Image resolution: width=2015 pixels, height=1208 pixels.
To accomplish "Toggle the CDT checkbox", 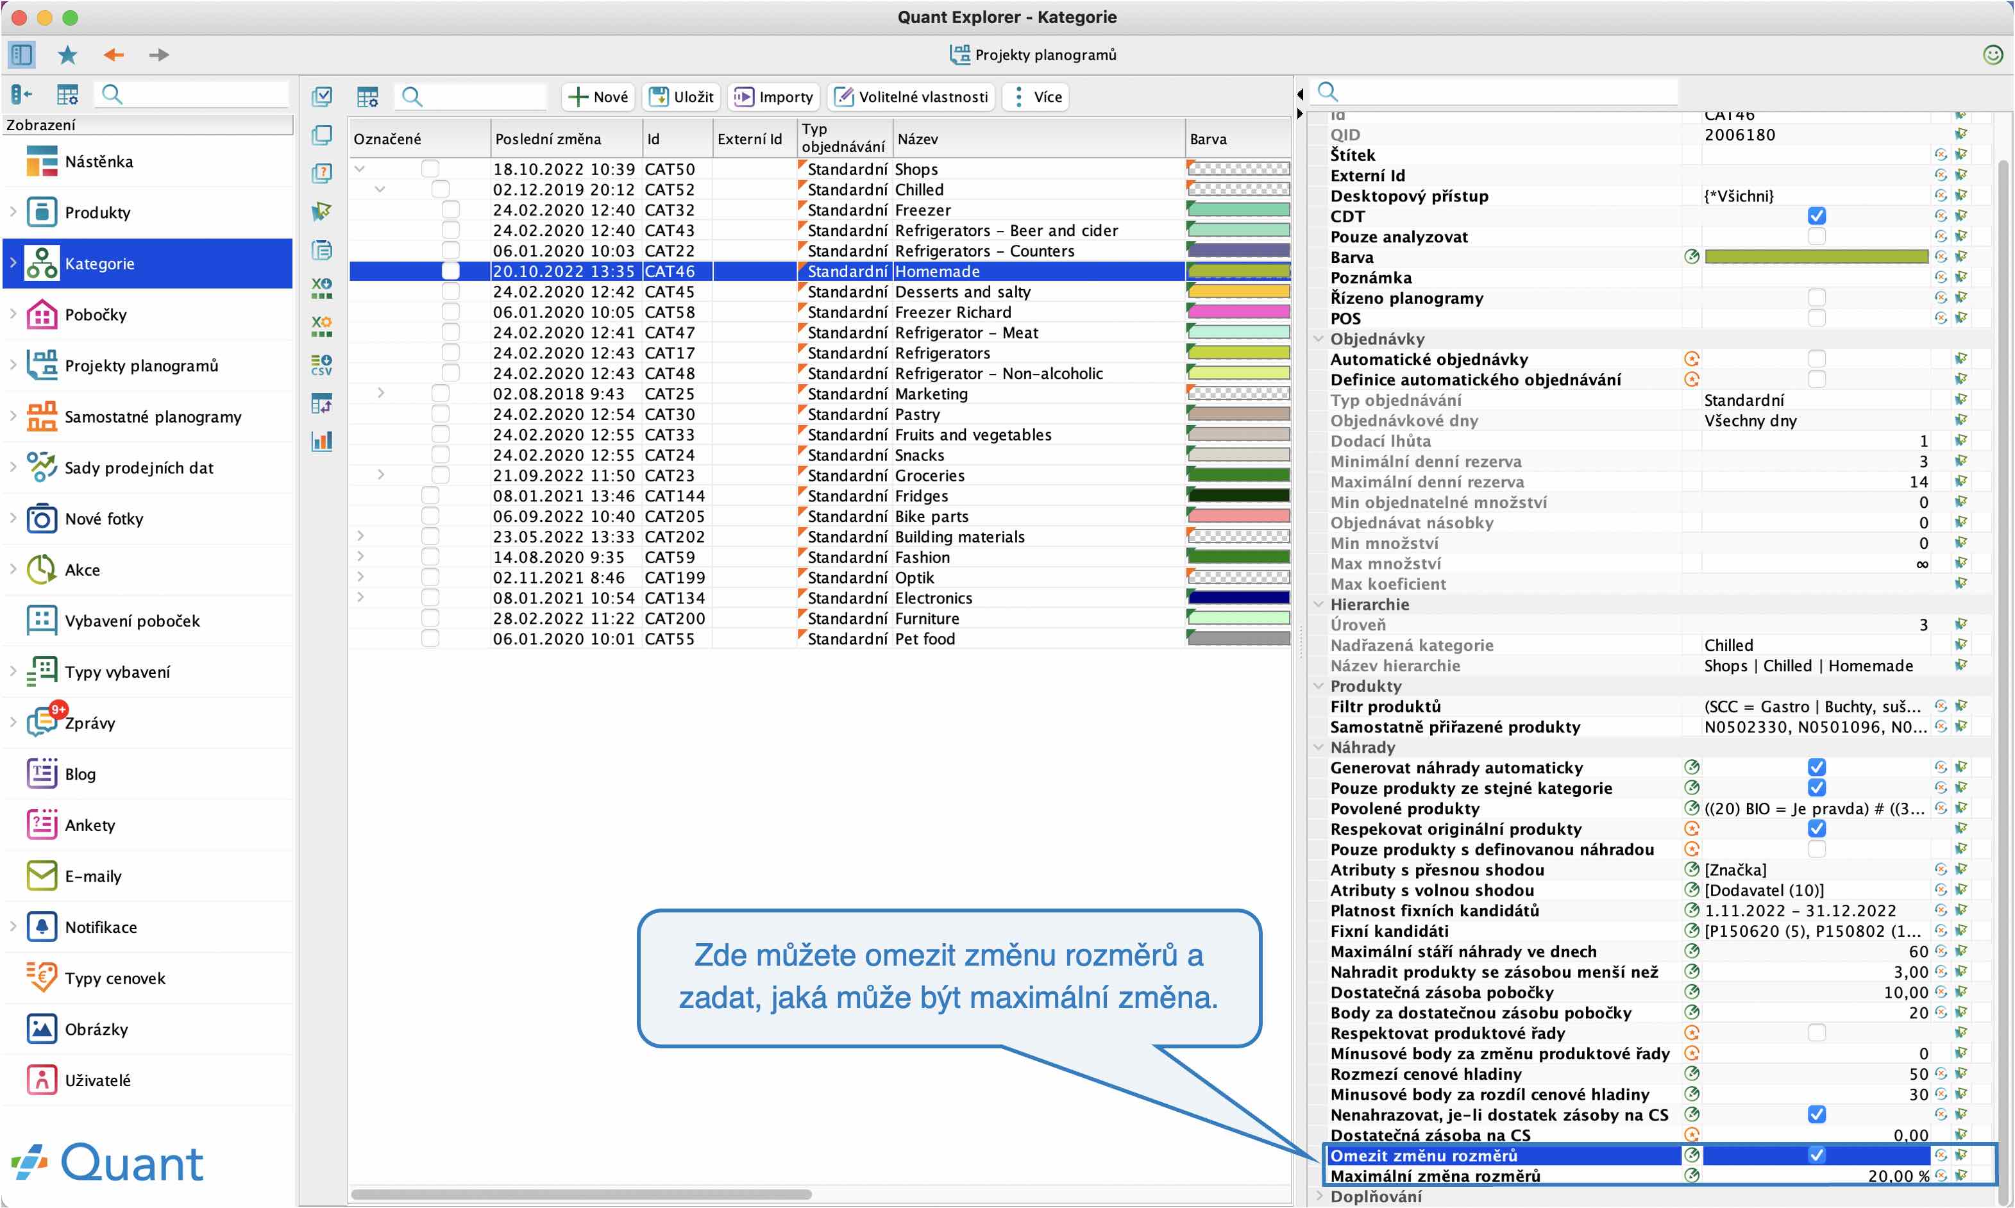I will [x=1816, y=215].
